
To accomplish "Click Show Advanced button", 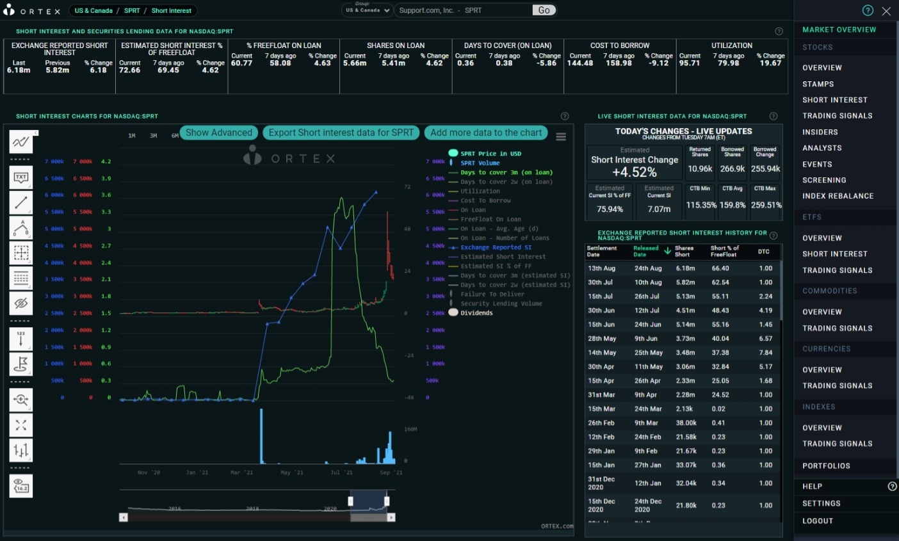I will (219, 133).
